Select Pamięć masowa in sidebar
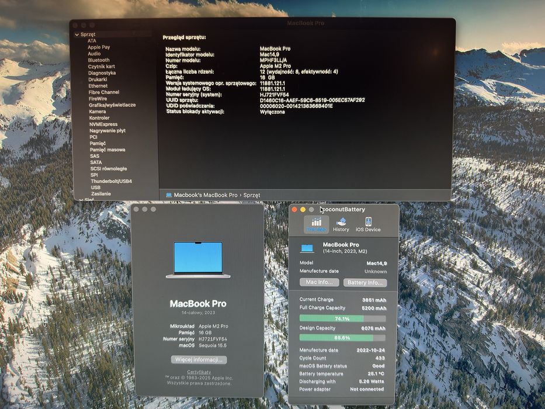Screen dimensions: 545x409 (x=107, y=150)
